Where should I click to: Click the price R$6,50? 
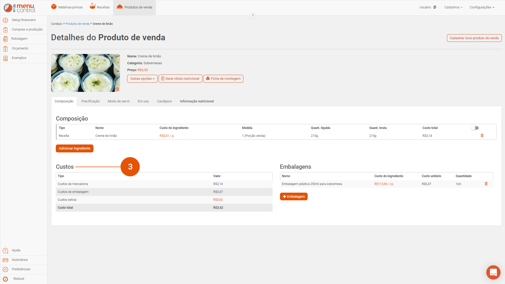143,70
